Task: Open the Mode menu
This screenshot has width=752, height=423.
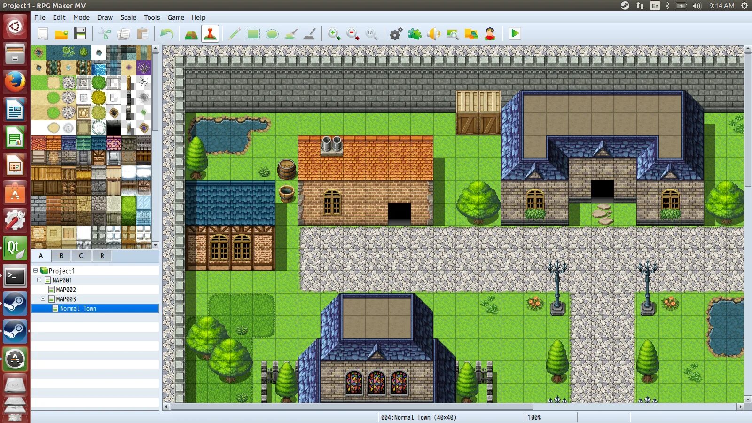Action: click(81, 17)
